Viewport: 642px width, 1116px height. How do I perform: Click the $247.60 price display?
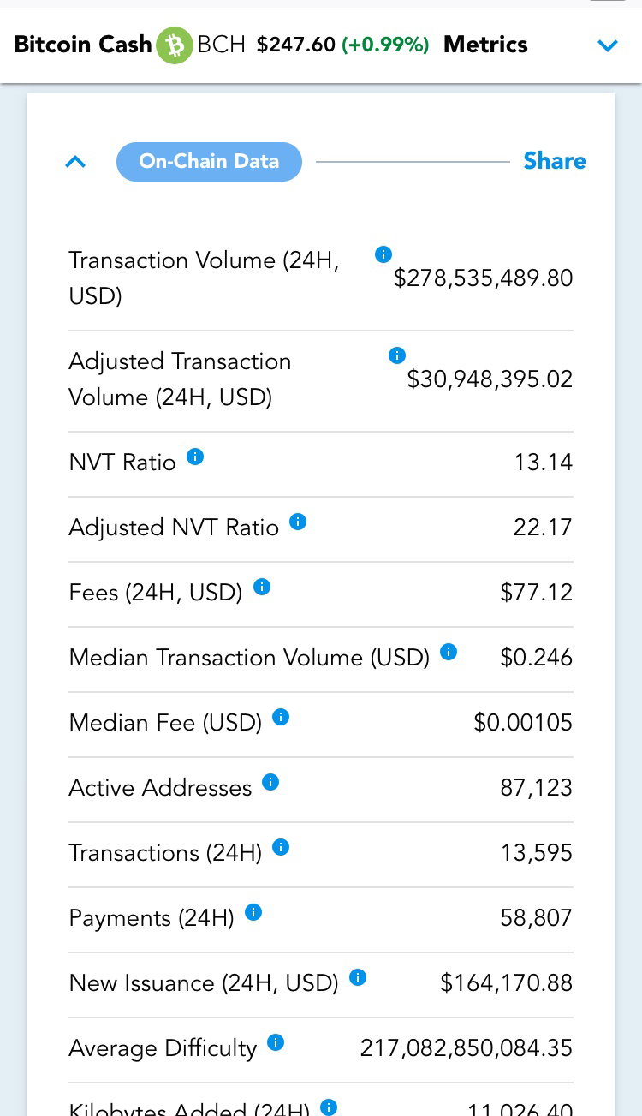[296, 45]
